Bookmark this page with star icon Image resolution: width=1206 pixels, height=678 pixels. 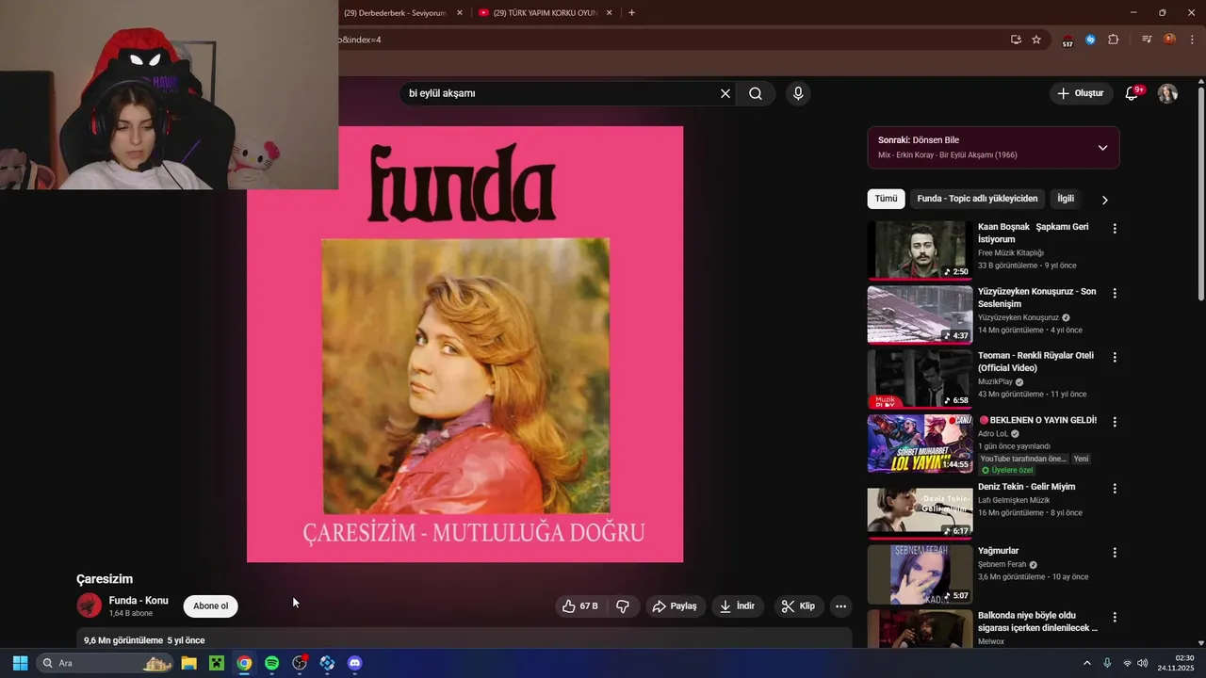(x=1036, y=40)
